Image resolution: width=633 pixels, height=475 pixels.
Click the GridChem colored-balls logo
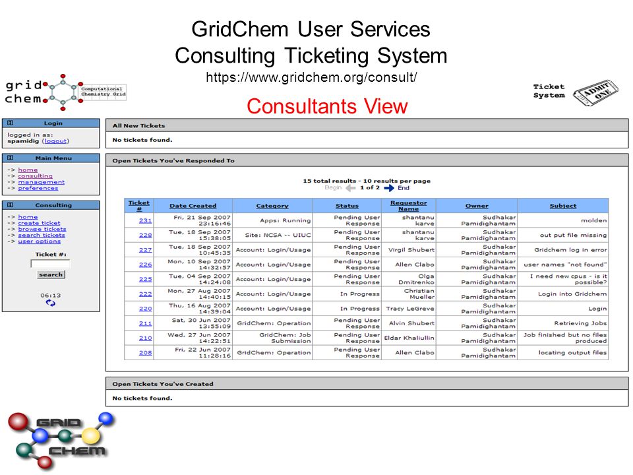61,440
